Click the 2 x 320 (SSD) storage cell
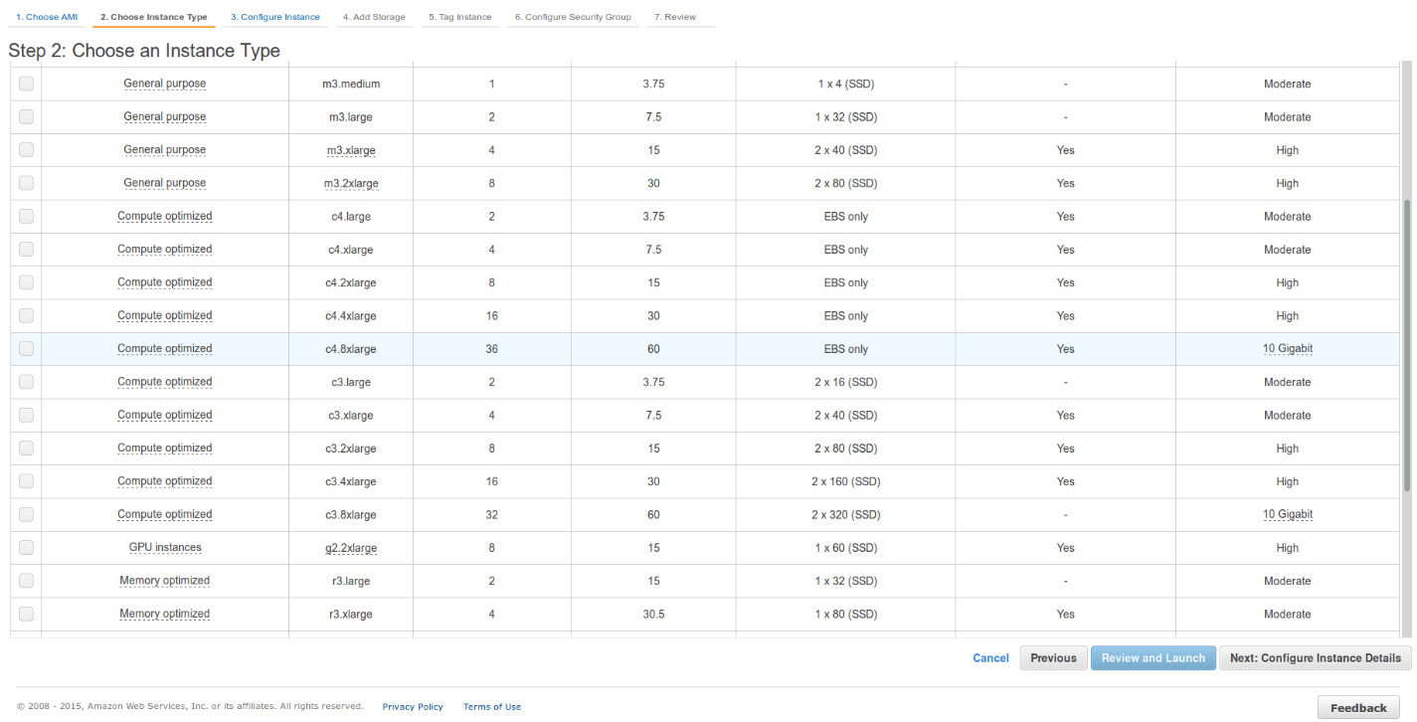The width and height of the screenshot is (1417, 722). (x=845, y=515)
